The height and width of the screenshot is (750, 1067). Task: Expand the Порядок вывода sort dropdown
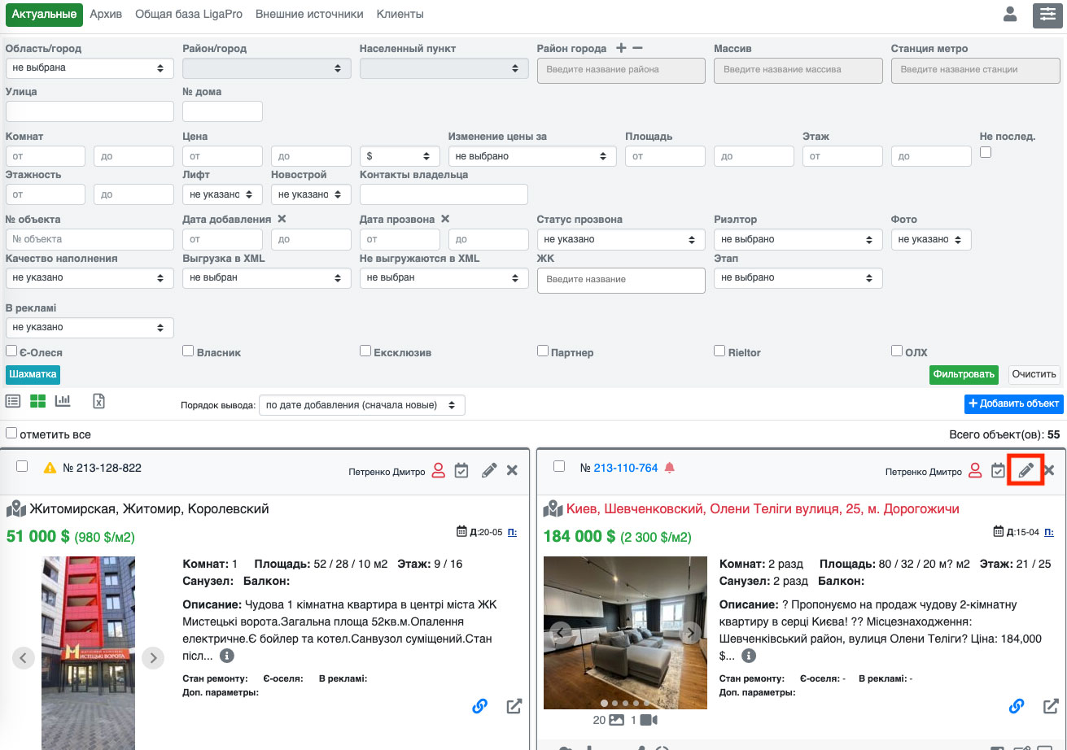point(361,405)
